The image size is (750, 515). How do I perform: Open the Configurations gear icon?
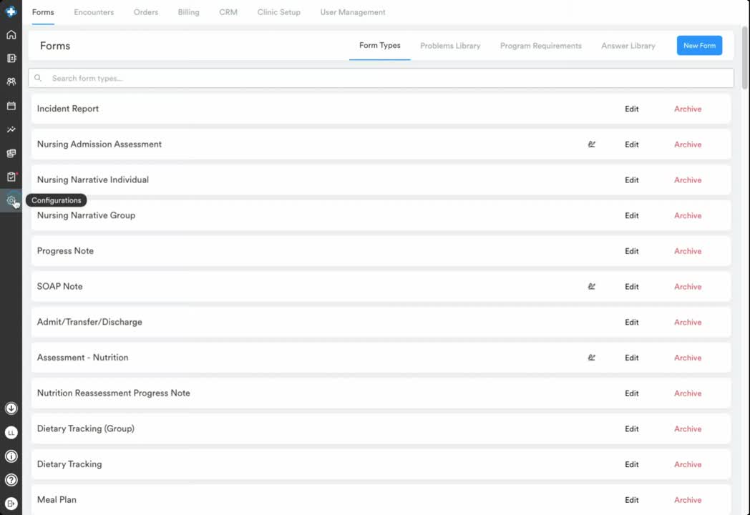(11, 201)
